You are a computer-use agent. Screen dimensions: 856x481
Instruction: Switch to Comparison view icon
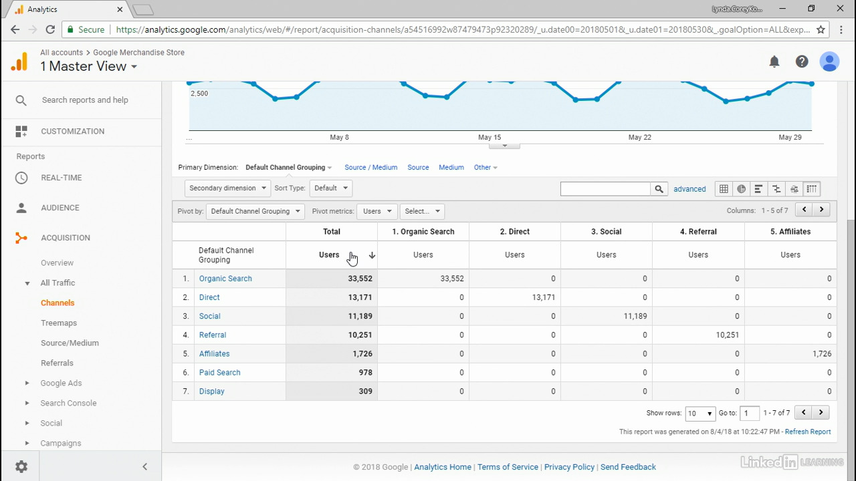[x=776, y=189]
